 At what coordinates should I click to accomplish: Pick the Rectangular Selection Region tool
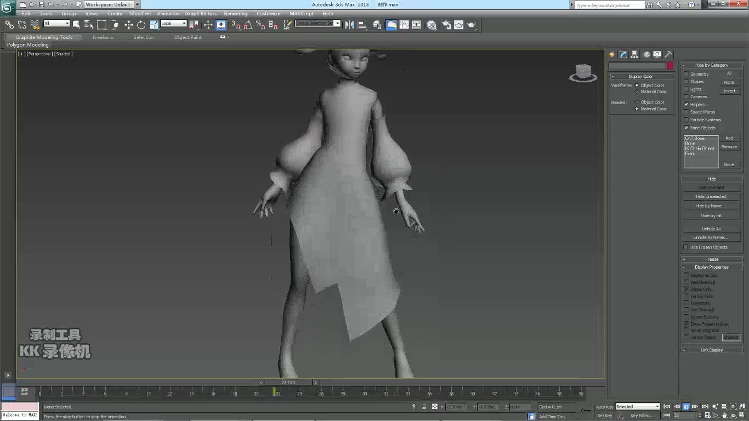(x=101, y=25)
